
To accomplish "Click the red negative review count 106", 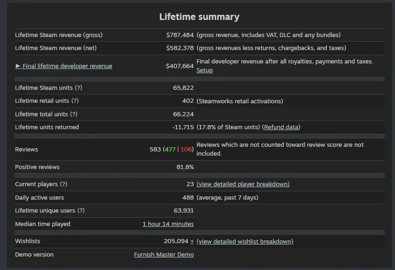I will click(186, 149).
